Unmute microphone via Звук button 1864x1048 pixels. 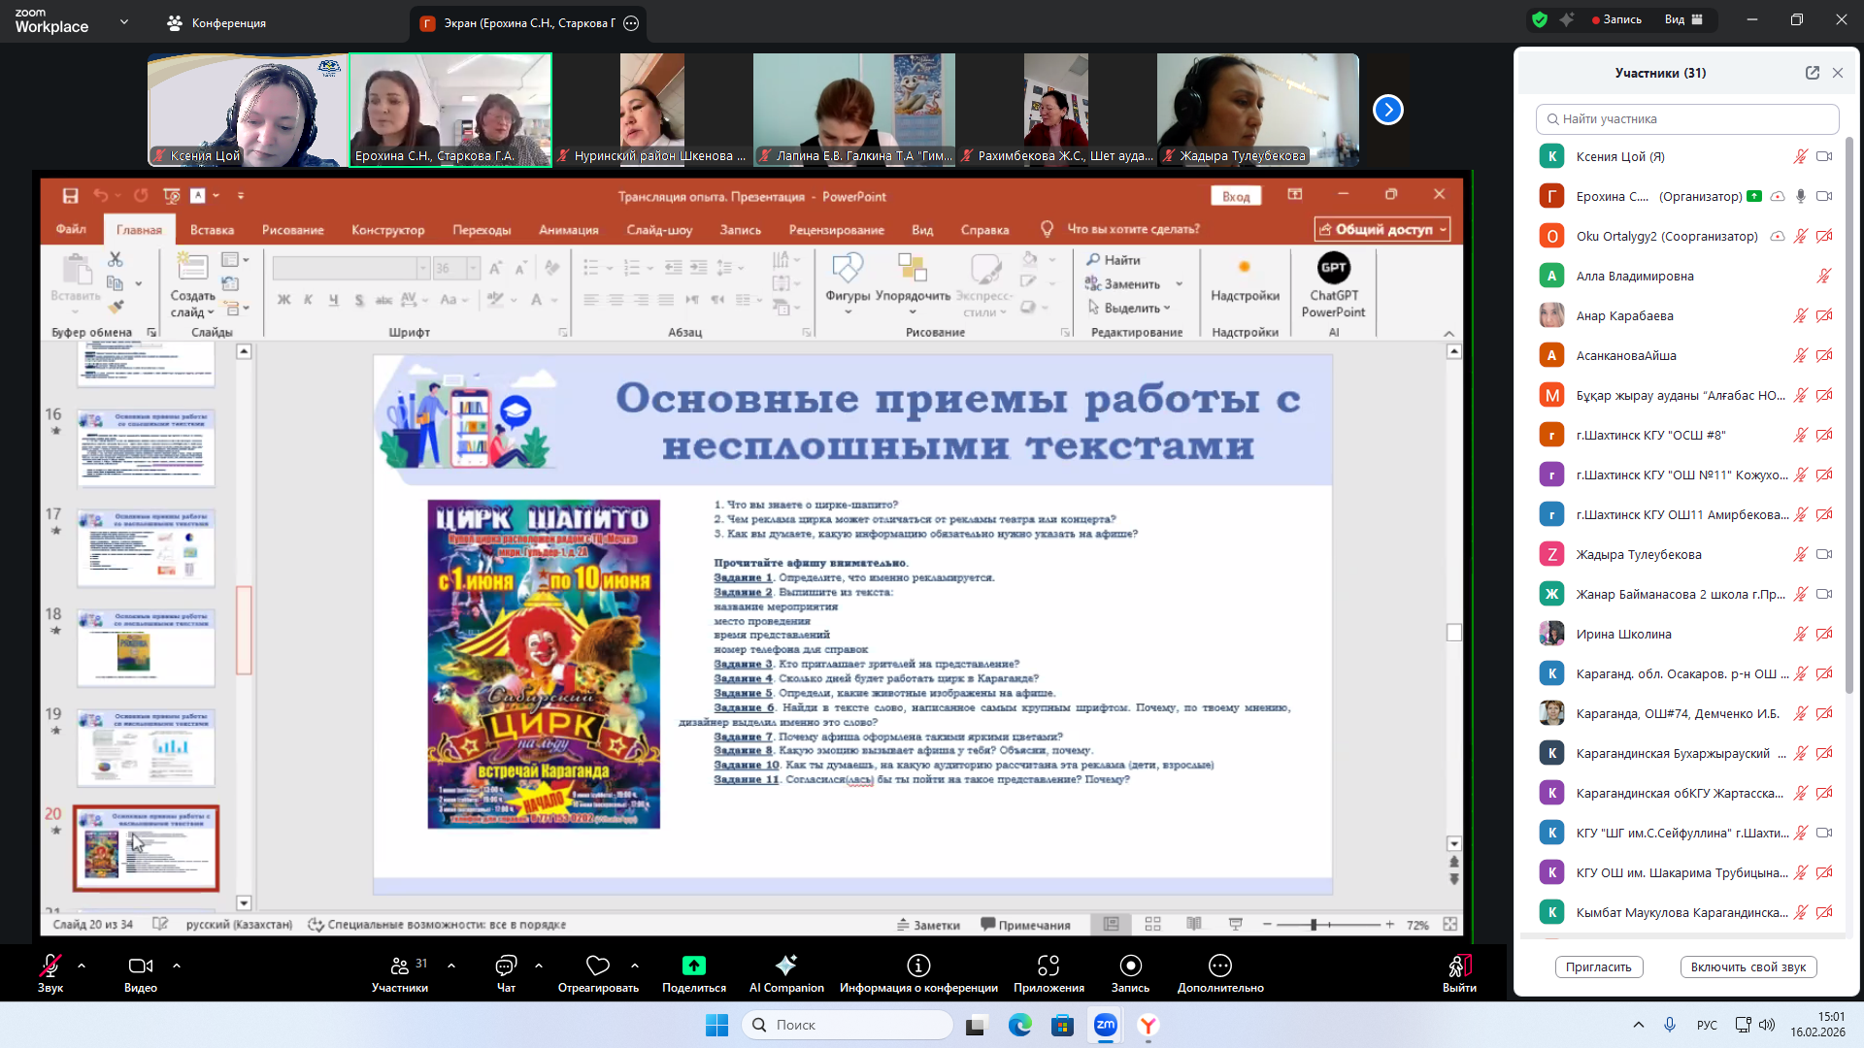(x=50, y=966)
